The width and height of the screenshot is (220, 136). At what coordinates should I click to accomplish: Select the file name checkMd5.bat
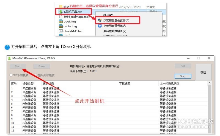[73, 31]
